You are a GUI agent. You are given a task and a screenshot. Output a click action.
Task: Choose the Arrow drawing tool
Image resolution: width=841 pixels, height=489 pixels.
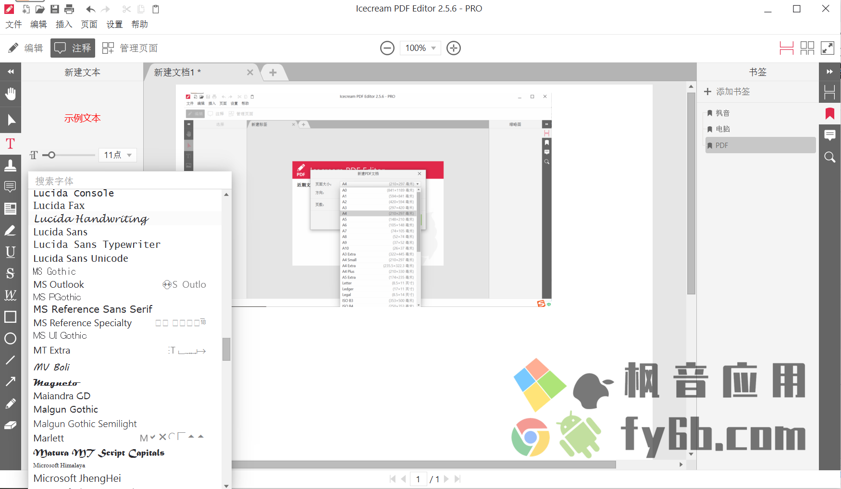(x=11, y=382)
